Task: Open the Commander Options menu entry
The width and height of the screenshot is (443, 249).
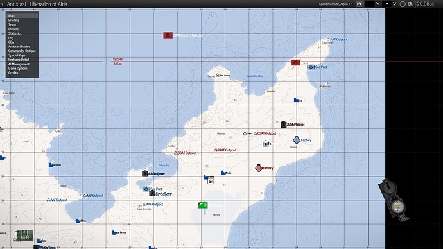Action: pos(22,51)
